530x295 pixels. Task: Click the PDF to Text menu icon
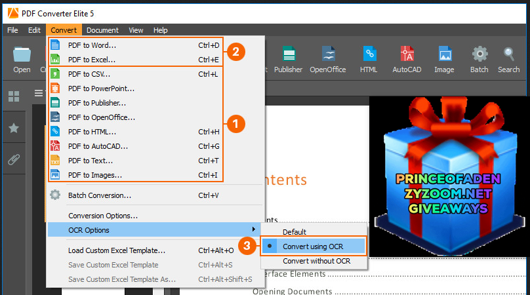click(x=55, y=161)
